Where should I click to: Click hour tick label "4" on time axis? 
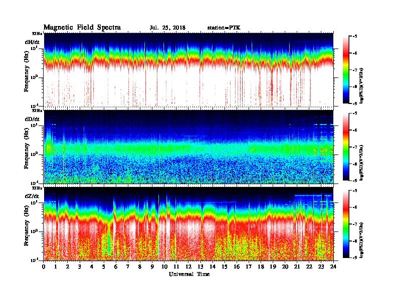[92, 266]
